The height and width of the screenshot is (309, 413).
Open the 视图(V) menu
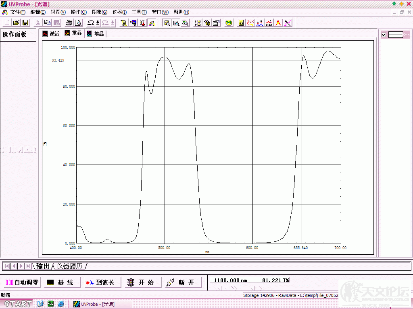[x=58, y=12]
